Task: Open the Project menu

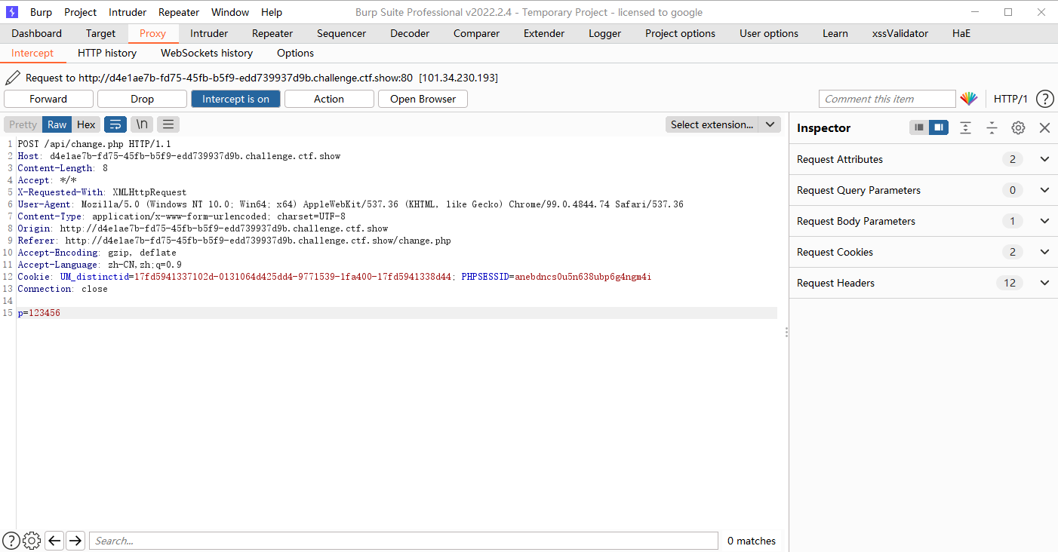Action: tap(80, 12)
